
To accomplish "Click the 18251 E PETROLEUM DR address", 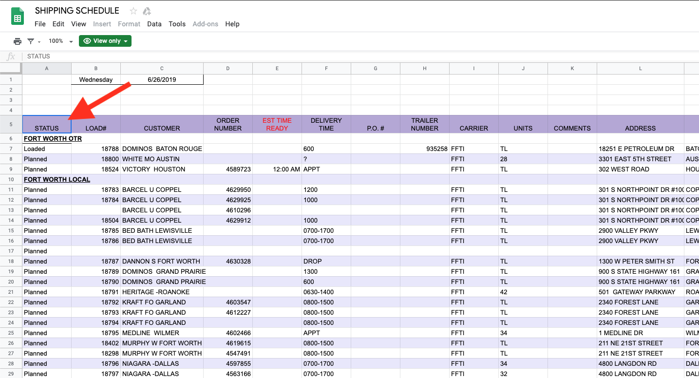I will [641, 149].
